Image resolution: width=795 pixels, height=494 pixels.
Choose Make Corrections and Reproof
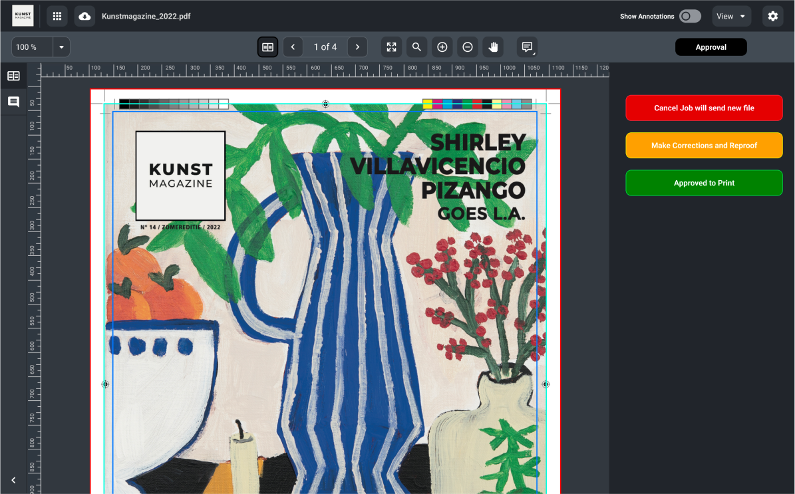(705, 146)
